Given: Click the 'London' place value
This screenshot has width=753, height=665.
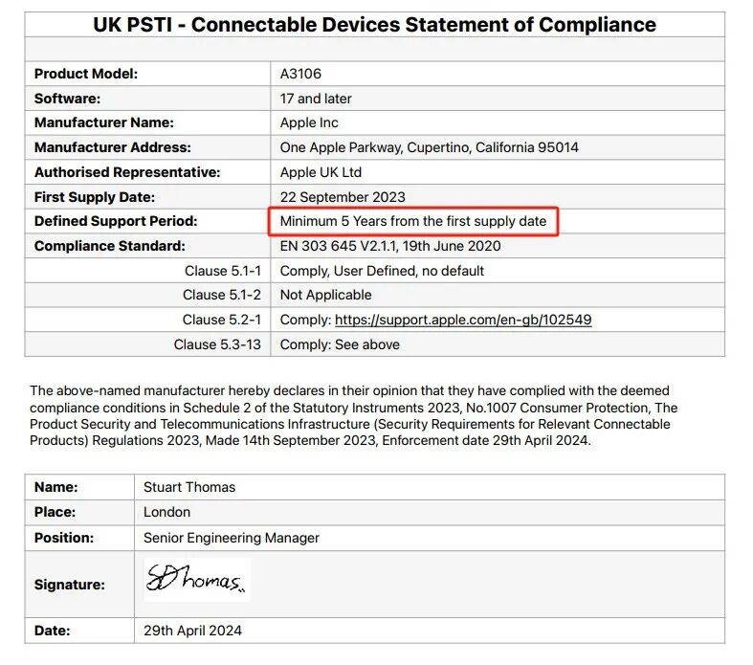Looking at the screenshot, I should point(167,512).
